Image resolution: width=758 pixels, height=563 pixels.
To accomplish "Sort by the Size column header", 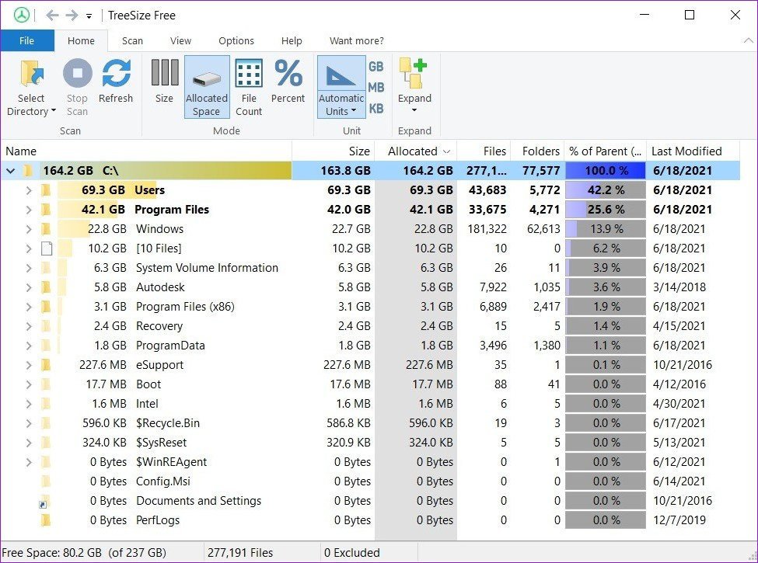I will pos(333,151).
